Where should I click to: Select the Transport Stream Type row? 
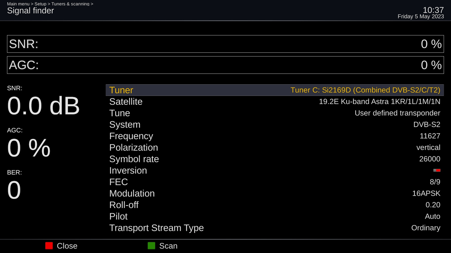click(x=274, y=228)
